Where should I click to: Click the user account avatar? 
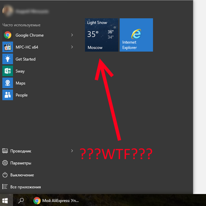click(8, 11)
